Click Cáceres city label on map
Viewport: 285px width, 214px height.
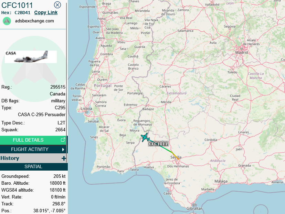pos(165,86)
